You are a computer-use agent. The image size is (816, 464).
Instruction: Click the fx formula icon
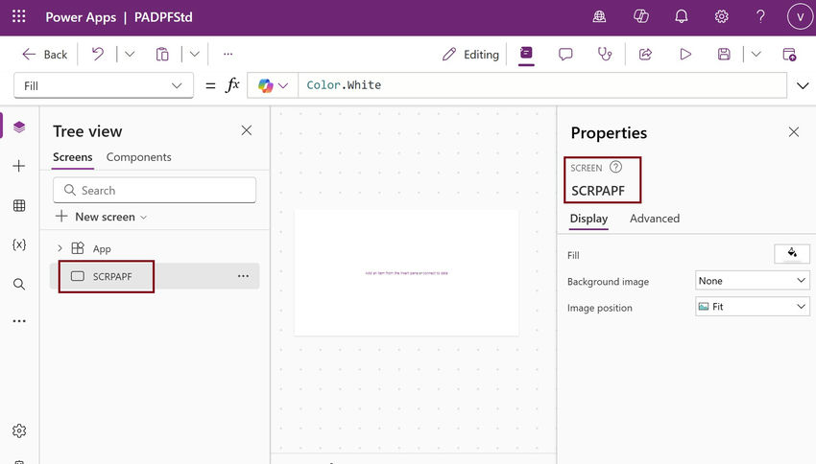click(232, 85)
